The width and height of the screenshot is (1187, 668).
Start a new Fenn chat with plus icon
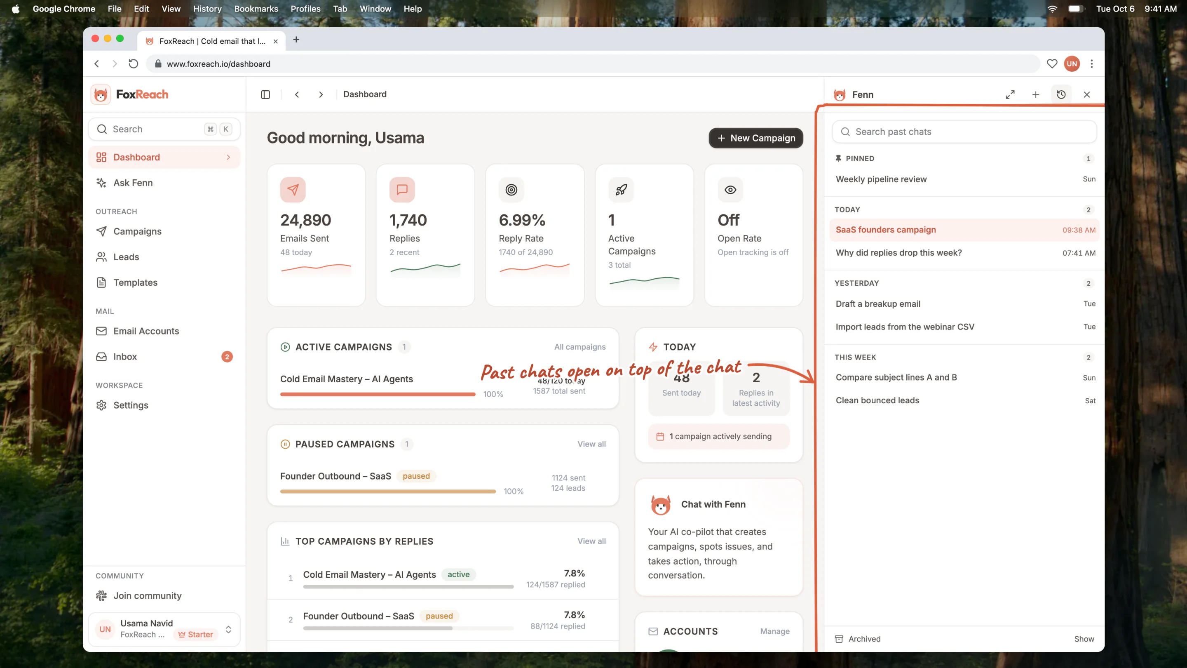(x=1035, y=94)
